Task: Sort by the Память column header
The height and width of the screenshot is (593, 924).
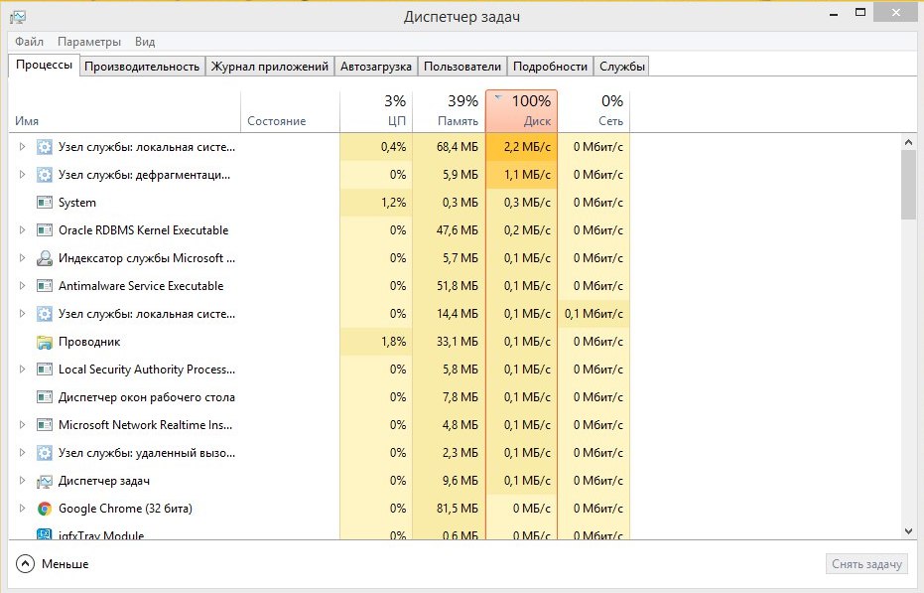Action: click(x=449, y=111)
